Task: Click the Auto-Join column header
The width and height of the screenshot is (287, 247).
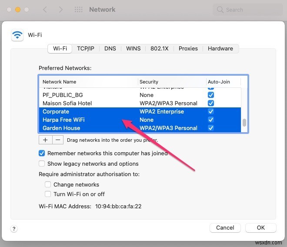Action: tap(224, 82)
